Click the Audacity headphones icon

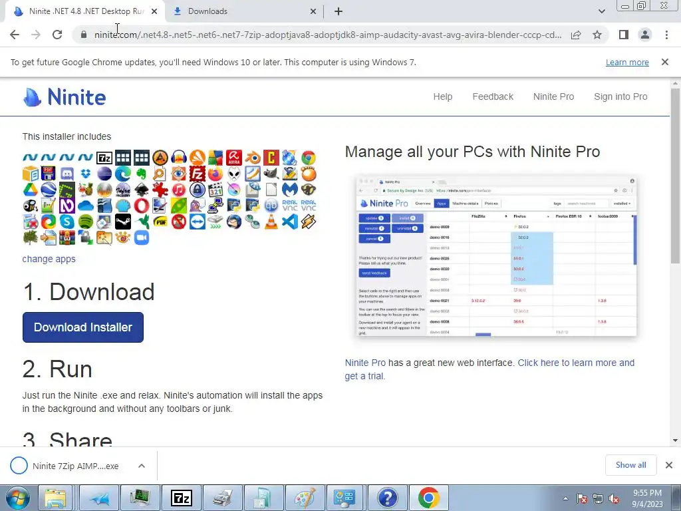pos(178,157)
